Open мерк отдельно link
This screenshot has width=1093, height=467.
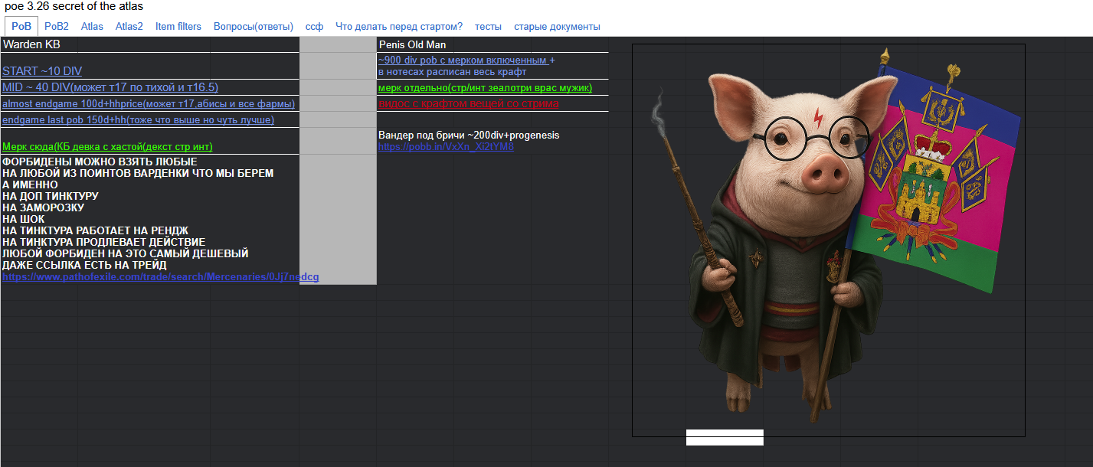pyautogui.click(x=485, y=88)
